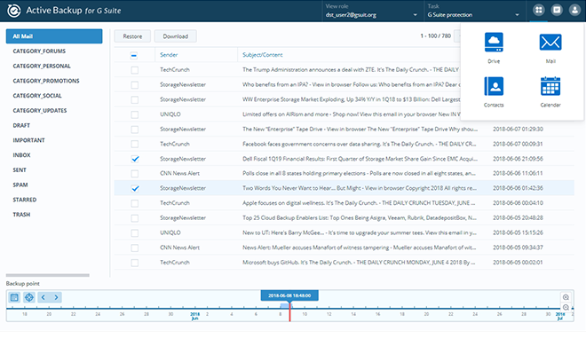Check the Microsoft buys GitHub email

pyautogui.click(x=135, y=263)
